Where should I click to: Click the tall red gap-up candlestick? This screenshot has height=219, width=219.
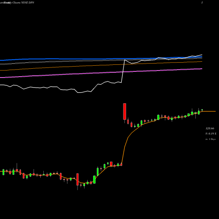(x=124, y=112)
